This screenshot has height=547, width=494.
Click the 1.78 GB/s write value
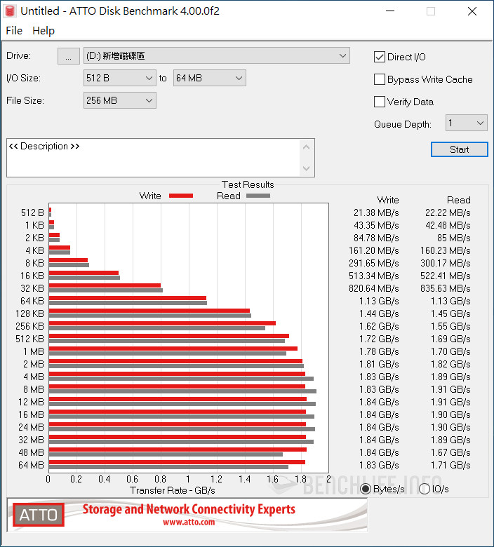pyautogui.click(x=379, y=351)
